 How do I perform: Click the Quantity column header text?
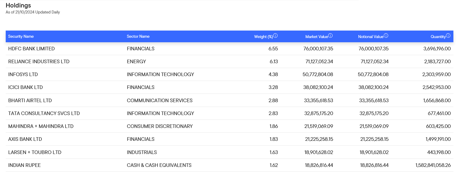[x=438, y=37]
